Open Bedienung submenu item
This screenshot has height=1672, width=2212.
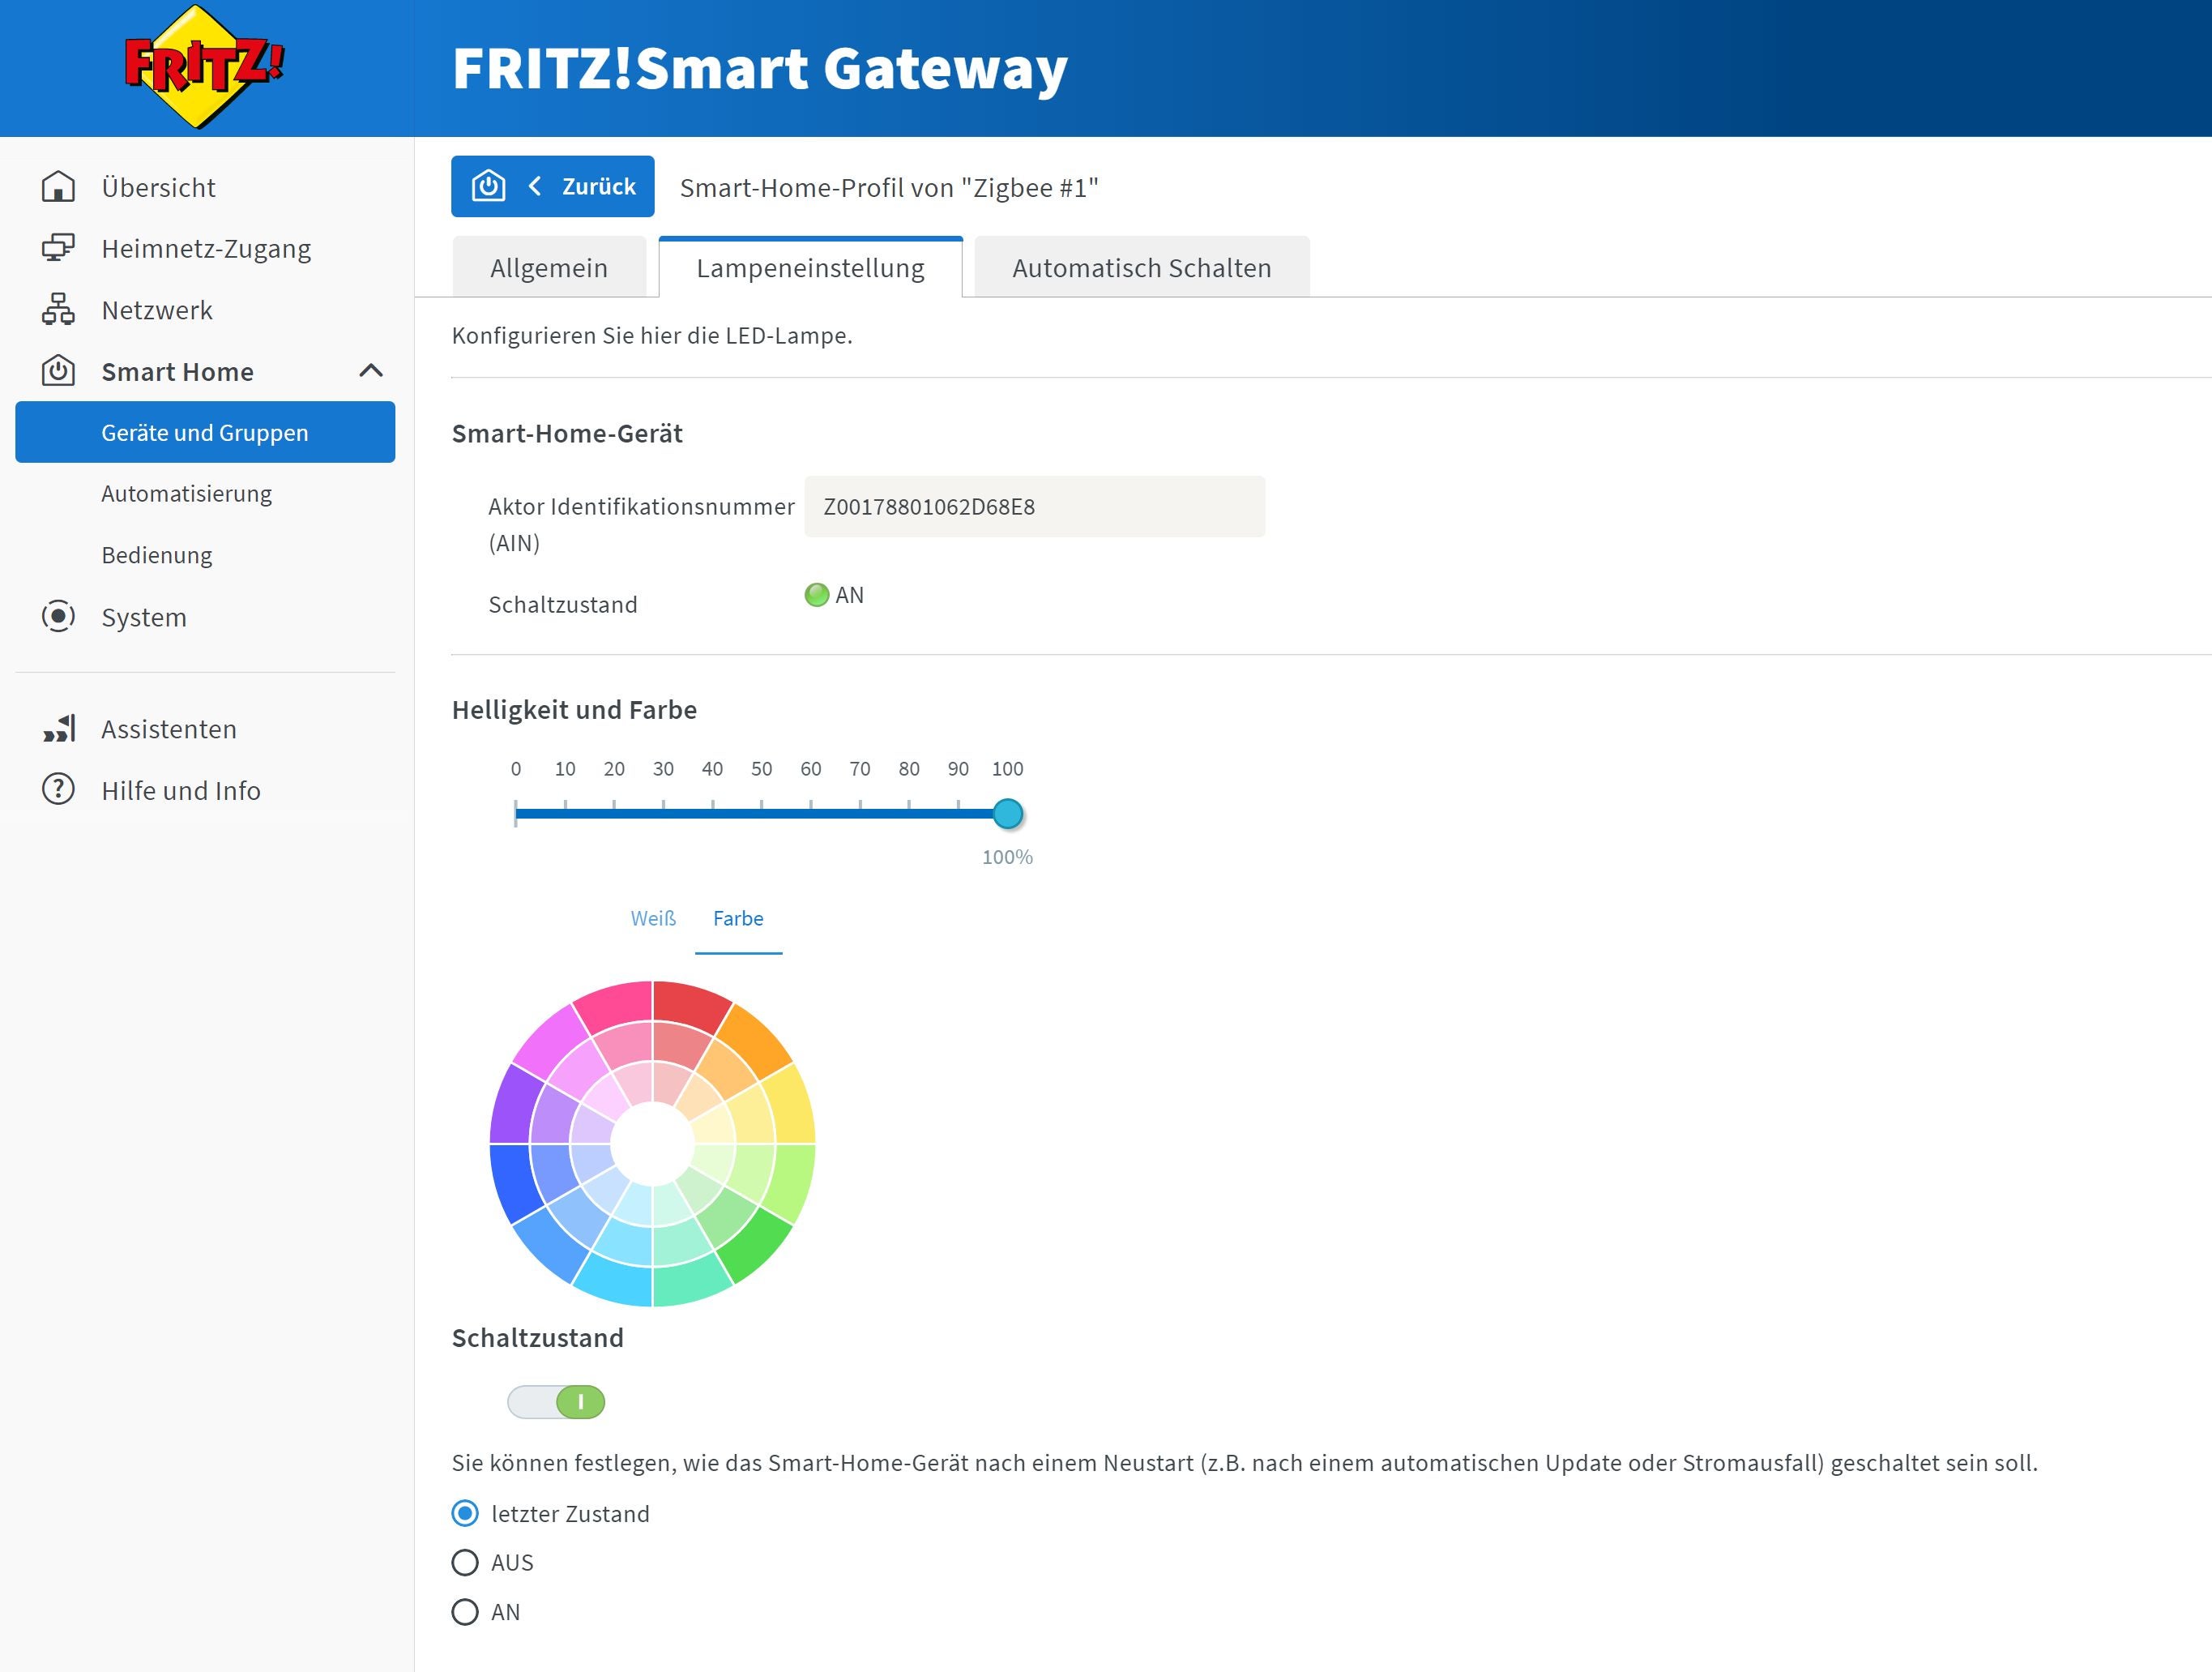point(157,555)
